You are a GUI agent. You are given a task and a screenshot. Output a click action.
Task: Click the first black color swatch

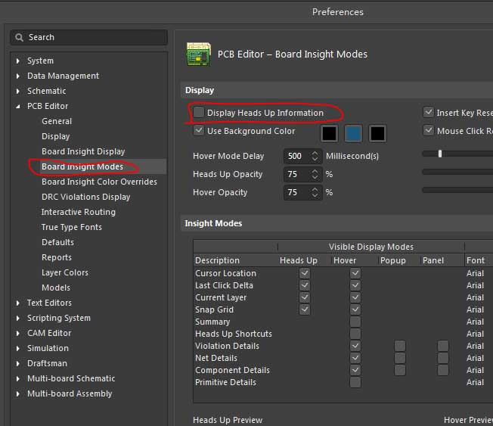[329, 134]
